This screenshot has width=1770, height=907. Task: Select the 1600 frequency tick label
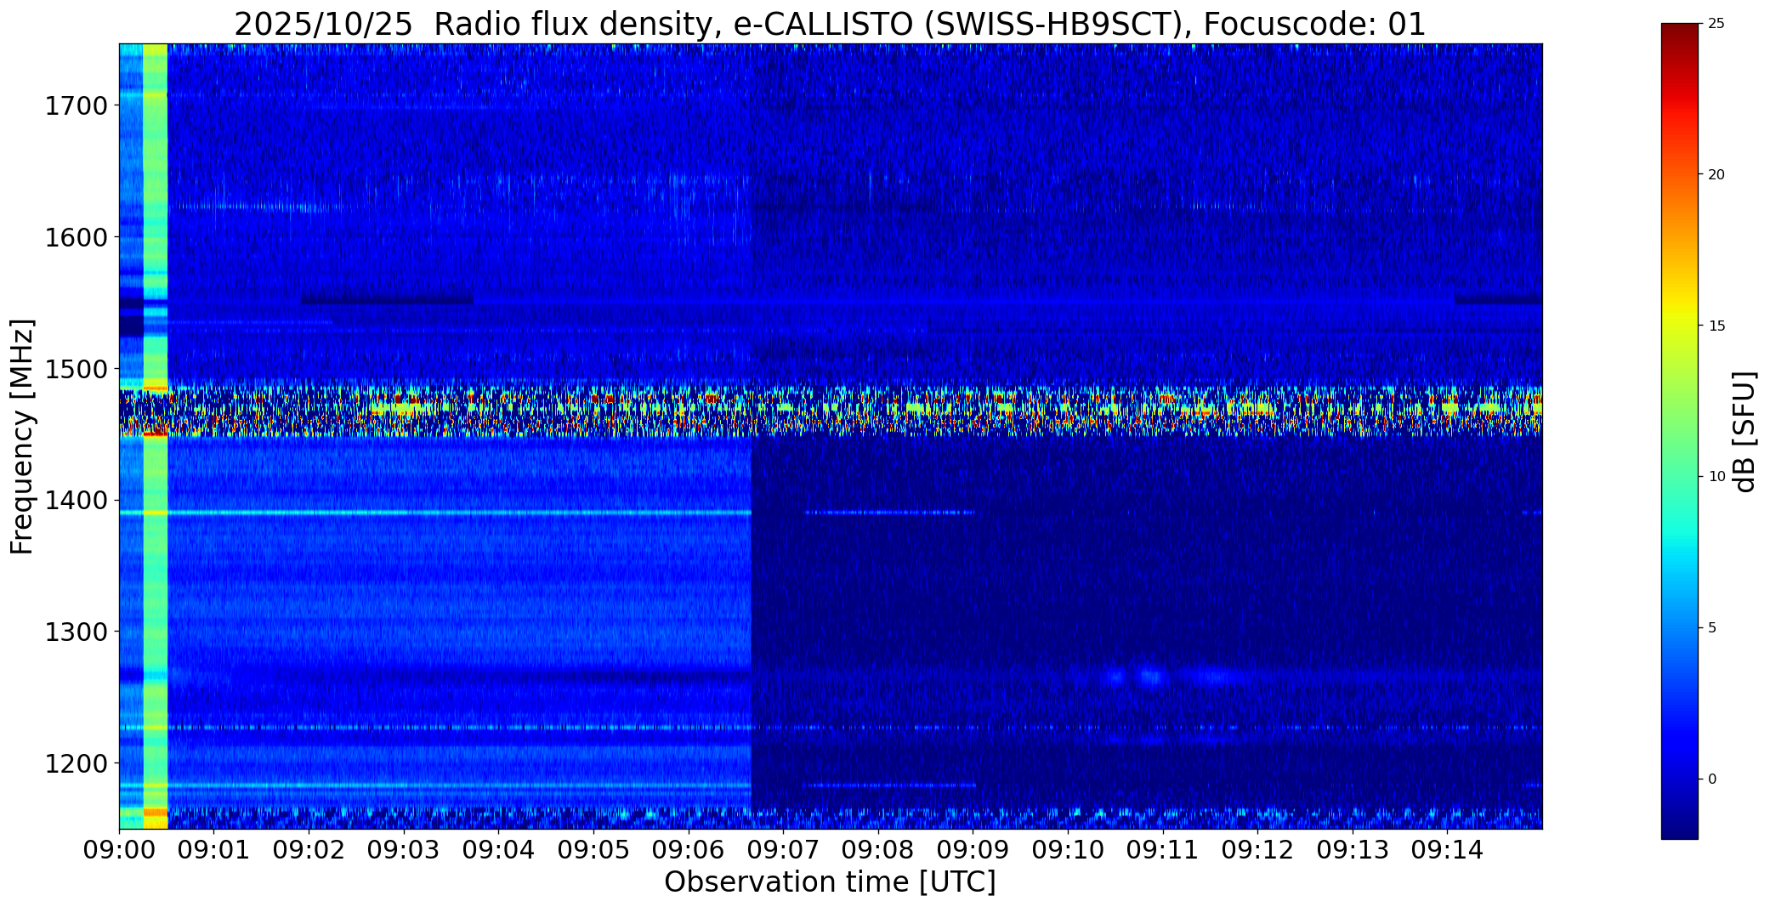pos(76,237)
